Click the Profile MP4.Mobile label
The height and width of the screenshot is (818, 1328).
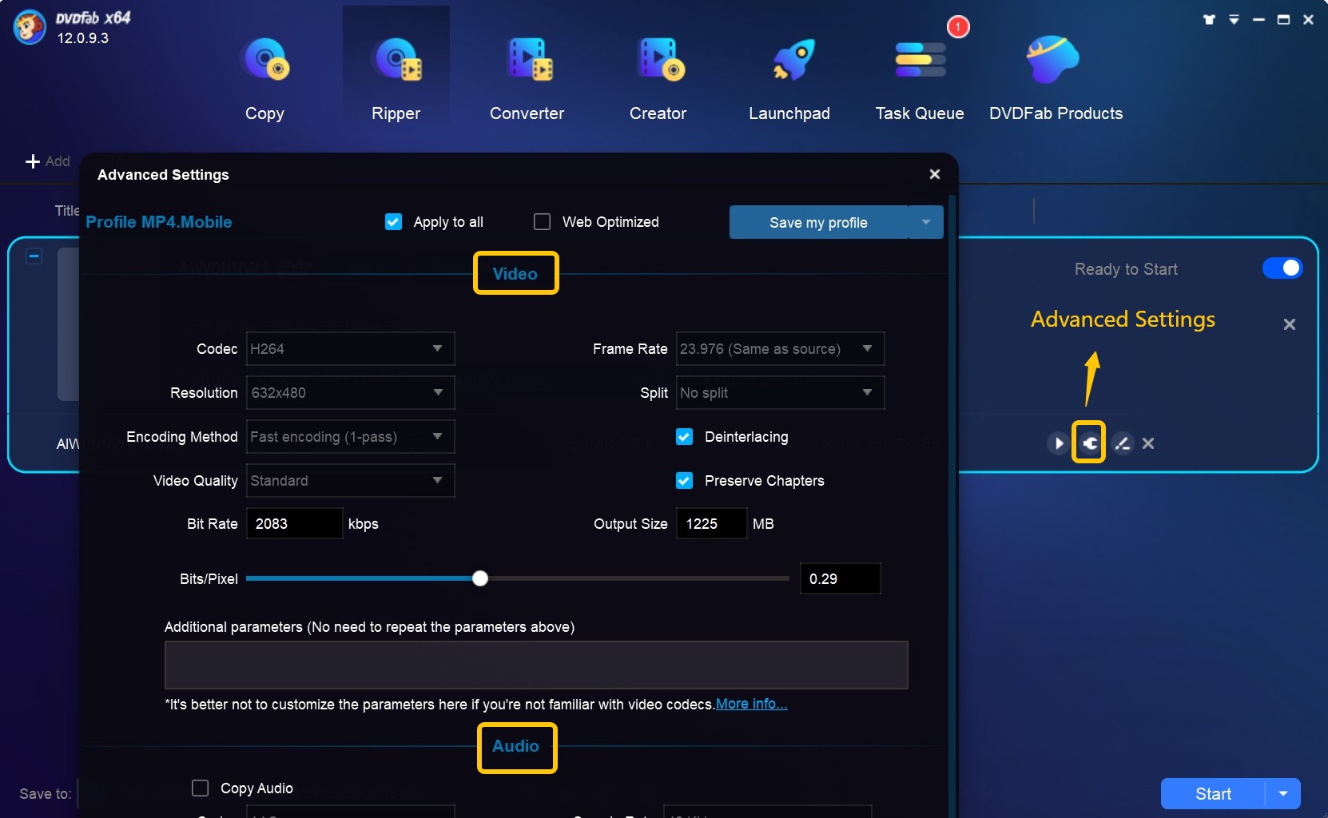pos(159,222)
